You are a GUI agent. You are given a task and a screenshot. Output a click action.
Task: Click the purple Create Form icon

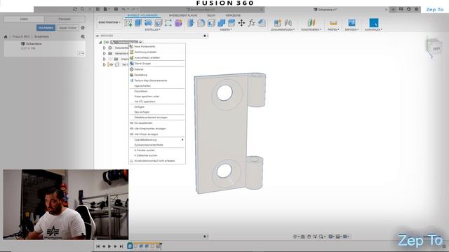178,23
